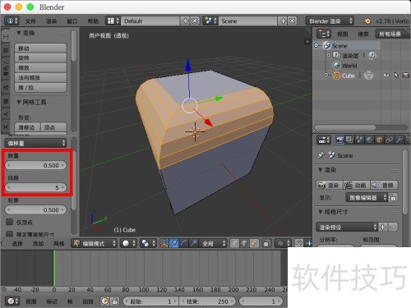
Task: Toggle Cube visibility eye in outliner
Action: tap(386, 75)
